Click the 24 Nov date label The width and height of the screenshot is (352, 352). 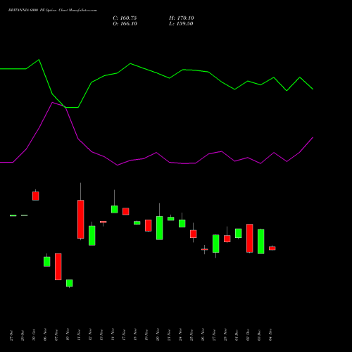click(x=180, y=334)
